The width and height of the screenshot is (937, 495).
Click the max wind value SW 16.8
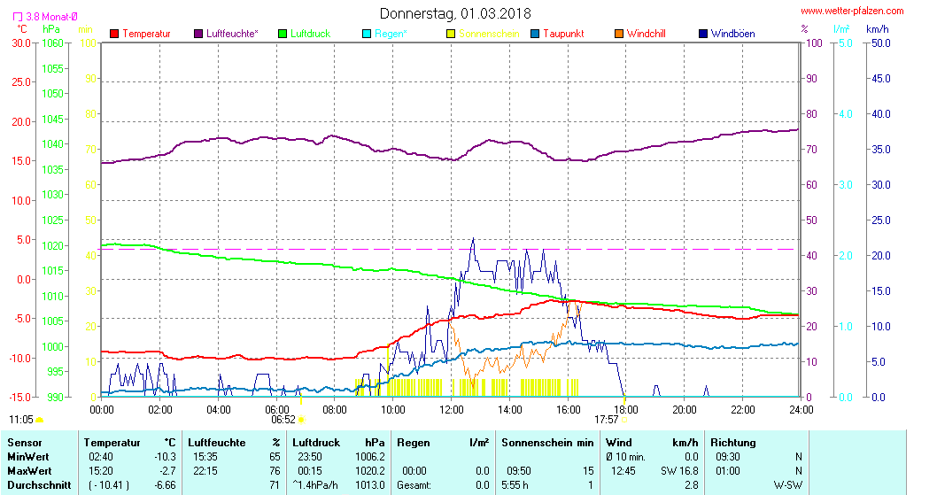tap(679, 471)
